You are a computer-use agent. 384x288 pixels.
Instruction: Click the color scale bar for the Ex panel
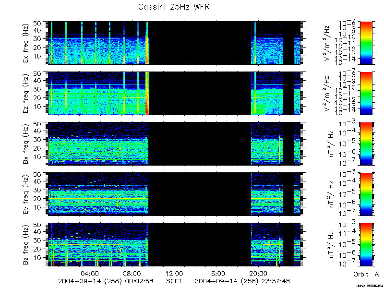point(366,43)
